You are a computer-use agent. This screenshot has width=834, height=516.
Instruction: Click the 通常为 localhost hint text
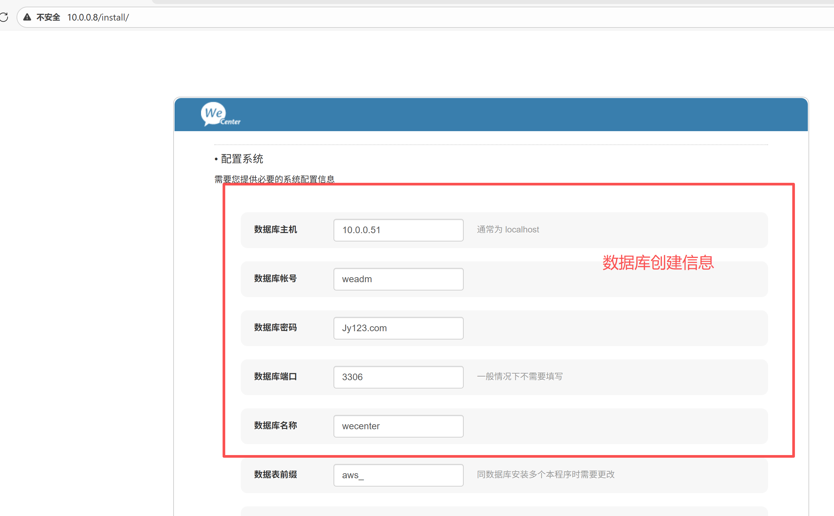(x=508, y=230)
